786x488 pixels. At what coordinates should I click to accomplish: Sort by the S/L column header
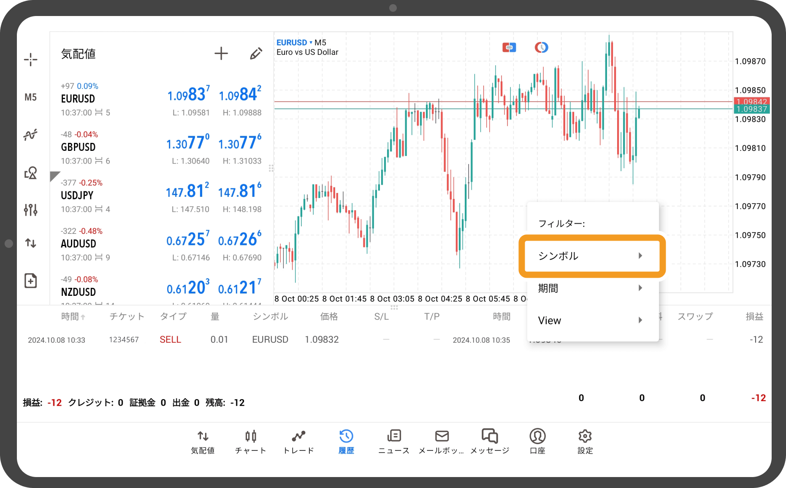point(381,316)
